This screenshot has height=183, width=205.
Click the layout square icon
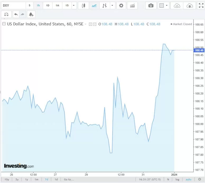(162, 6)
